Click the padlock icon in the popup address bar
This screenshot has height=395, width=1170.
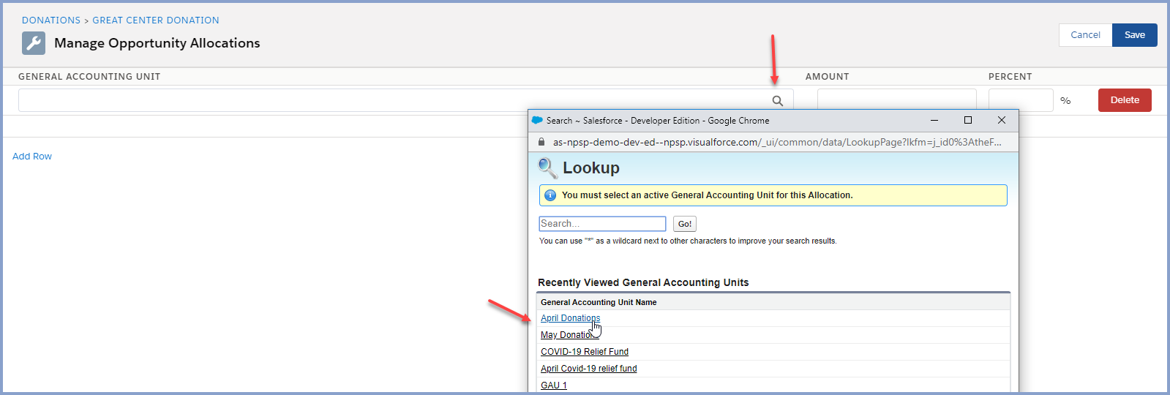pos(541,142)
